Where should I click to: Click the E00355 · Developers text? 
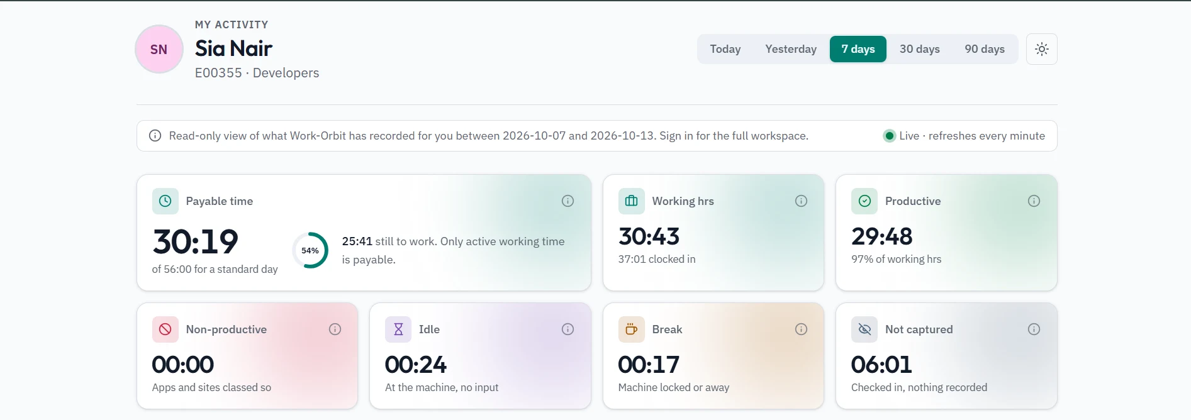click(257, 73)
